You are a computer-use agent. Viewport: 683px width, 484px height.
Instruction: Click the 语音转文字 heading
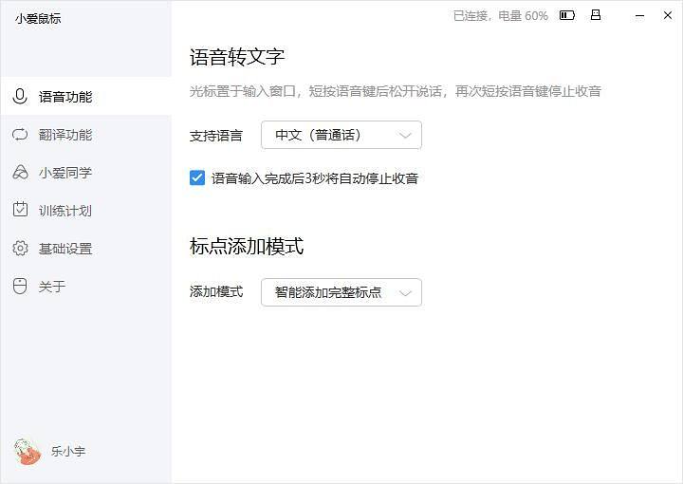[237, 57]
